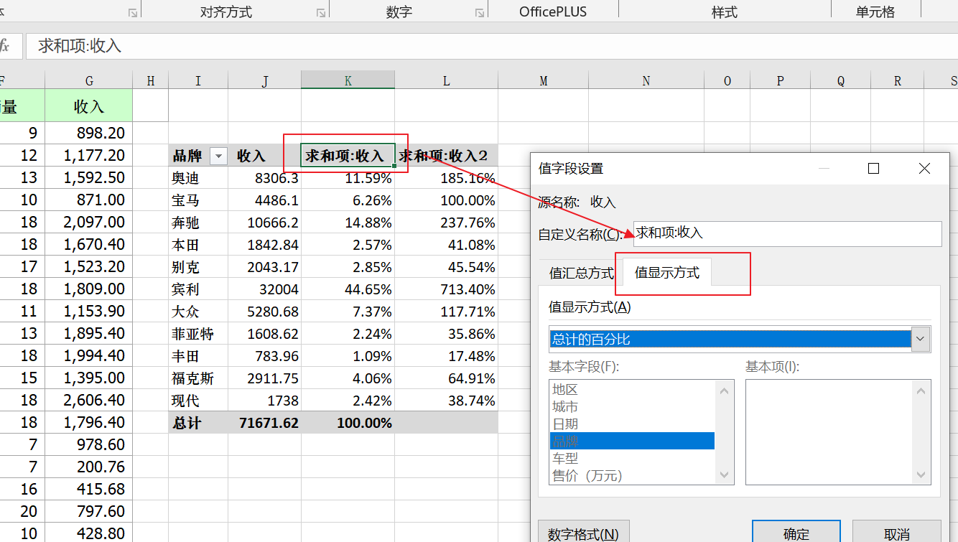Click the green 收入 header cell
Screen dimensions: 958x542
coord(89,106)
